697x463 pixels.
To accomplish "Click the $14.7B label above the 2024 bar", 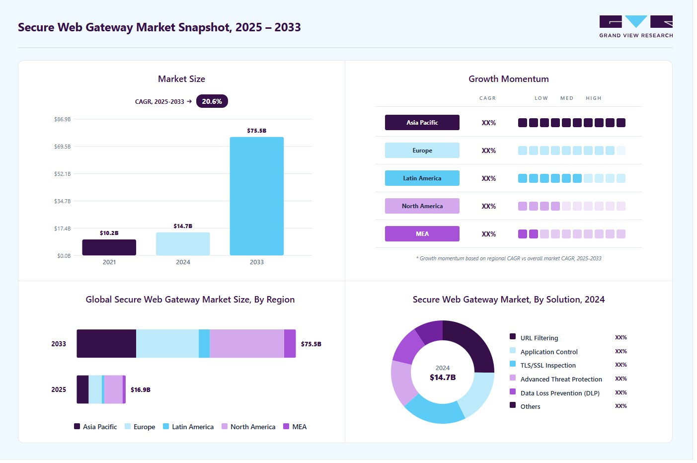I will tap(183, 226).
